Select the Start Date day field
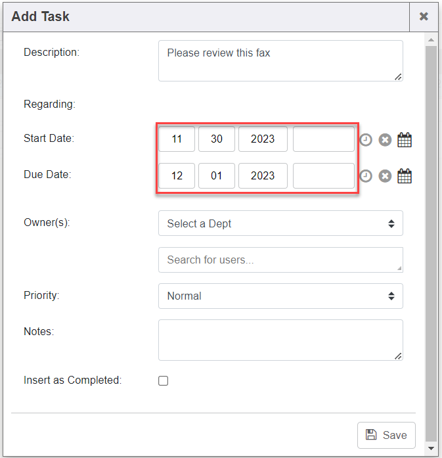Screen dimensions: 442x458 [217, 139]
